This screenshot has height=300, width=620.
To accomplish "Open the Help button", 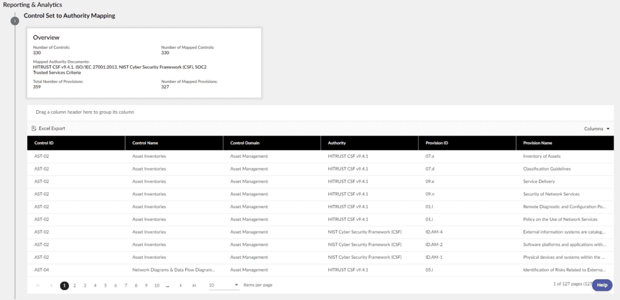I will [601, 285].
